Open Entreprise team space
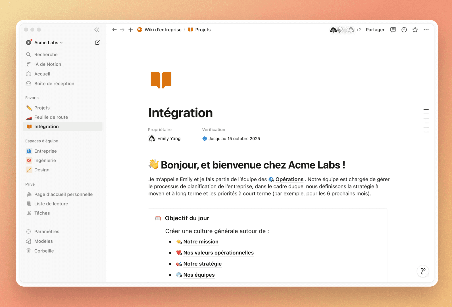 pyautogui.click(x=63, y=151)
